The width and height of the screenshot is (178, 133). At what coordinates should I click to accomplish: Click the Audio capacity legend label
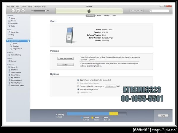point(86,118)
